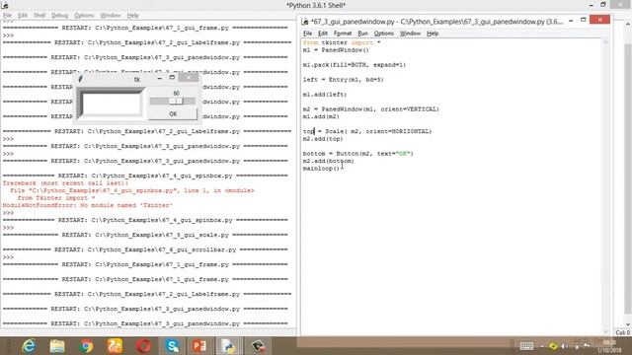The height and width of the screenshot is (355, 632).
Task: Open Options menu in editor window
Action: pos(384,34)
